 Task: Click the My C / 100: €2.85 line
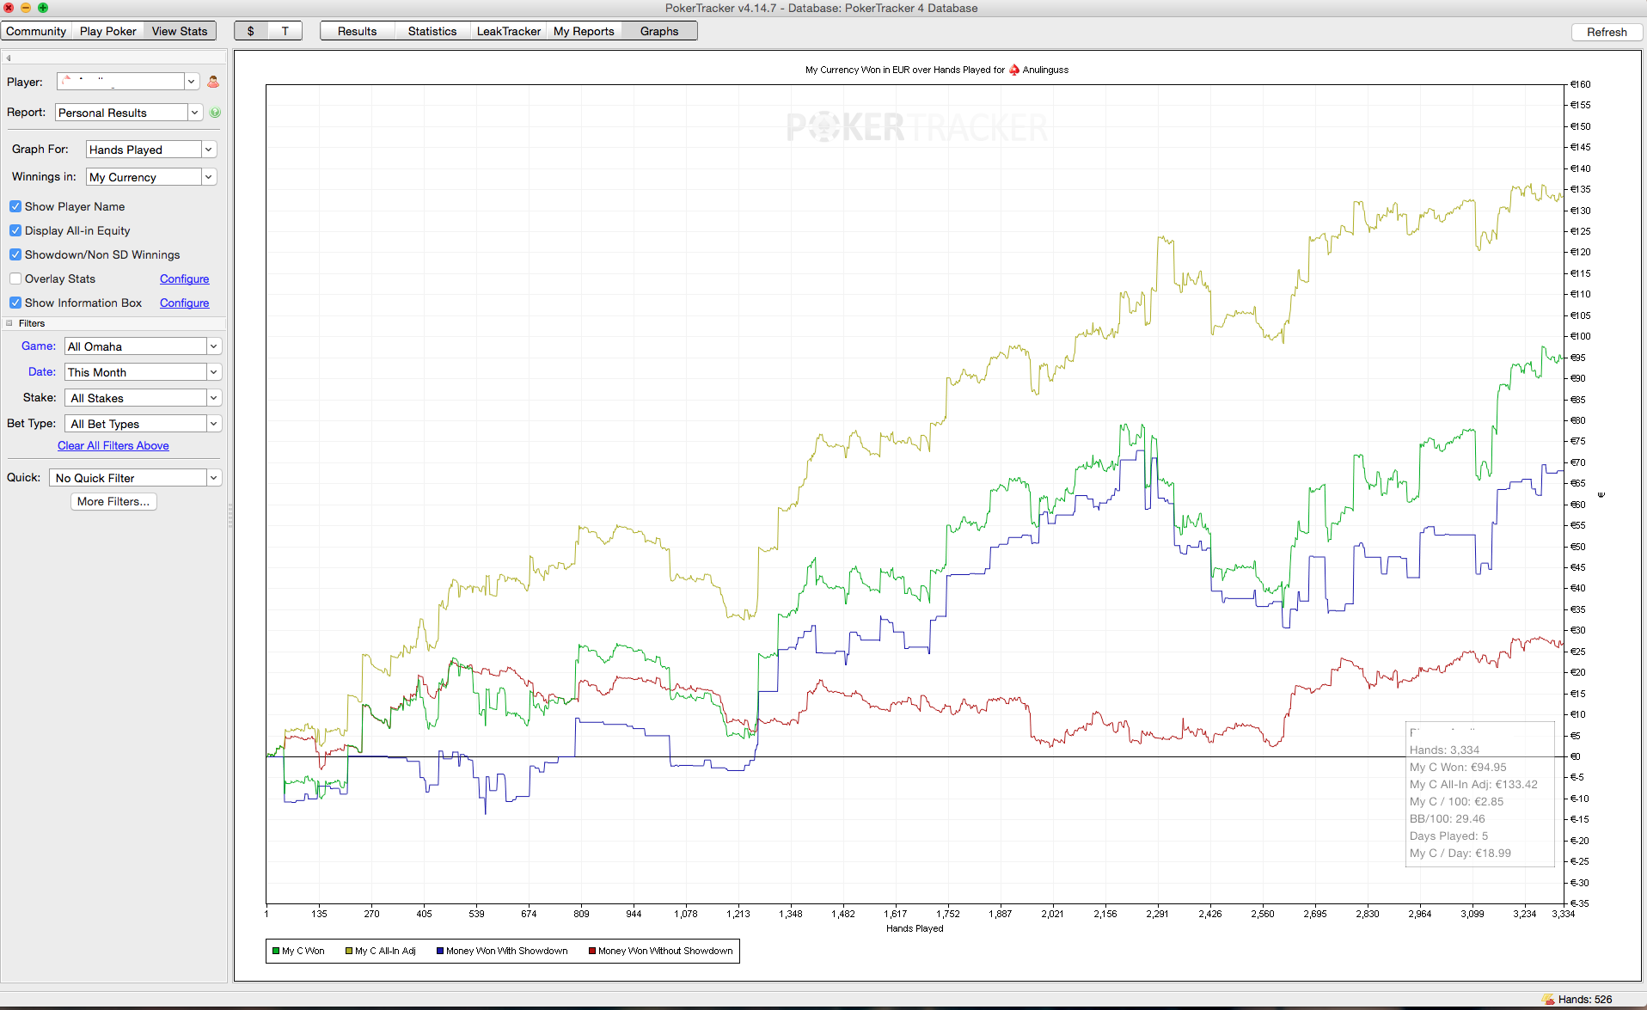1457,802
